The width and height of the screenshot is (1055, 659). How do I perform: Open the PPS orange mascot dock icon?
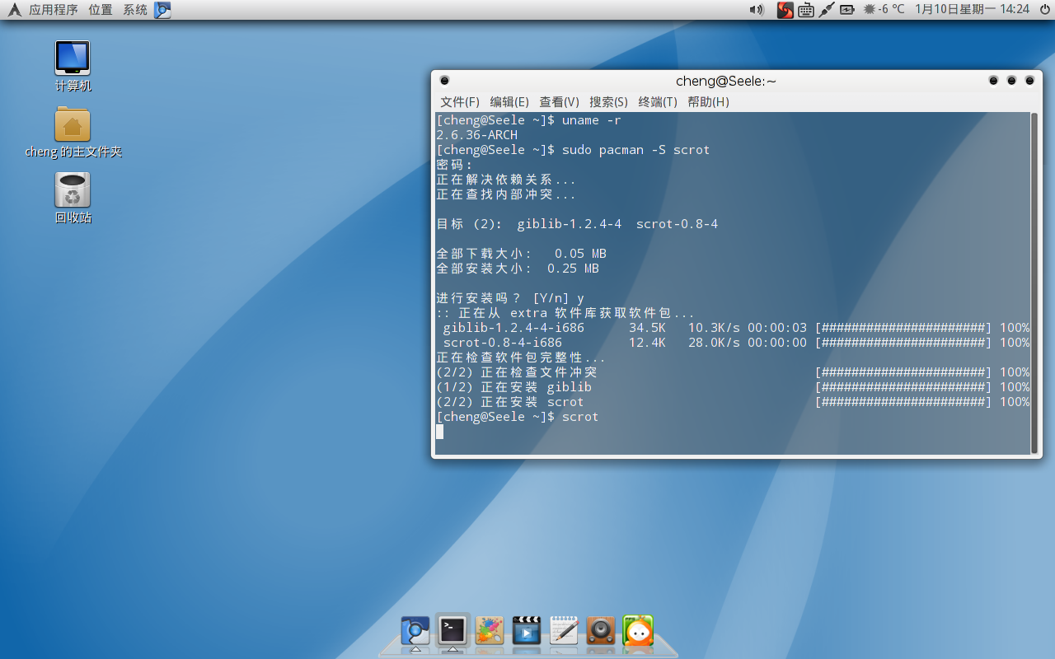[638, 631]
